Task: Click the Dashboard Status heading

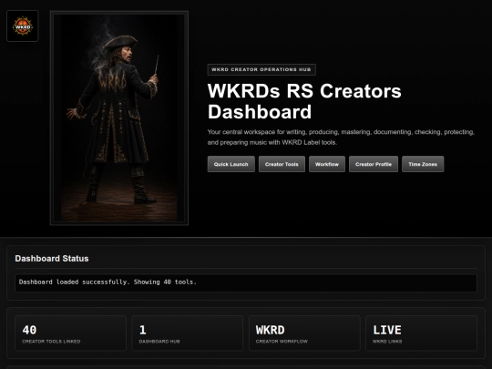Action: [52, 259]
